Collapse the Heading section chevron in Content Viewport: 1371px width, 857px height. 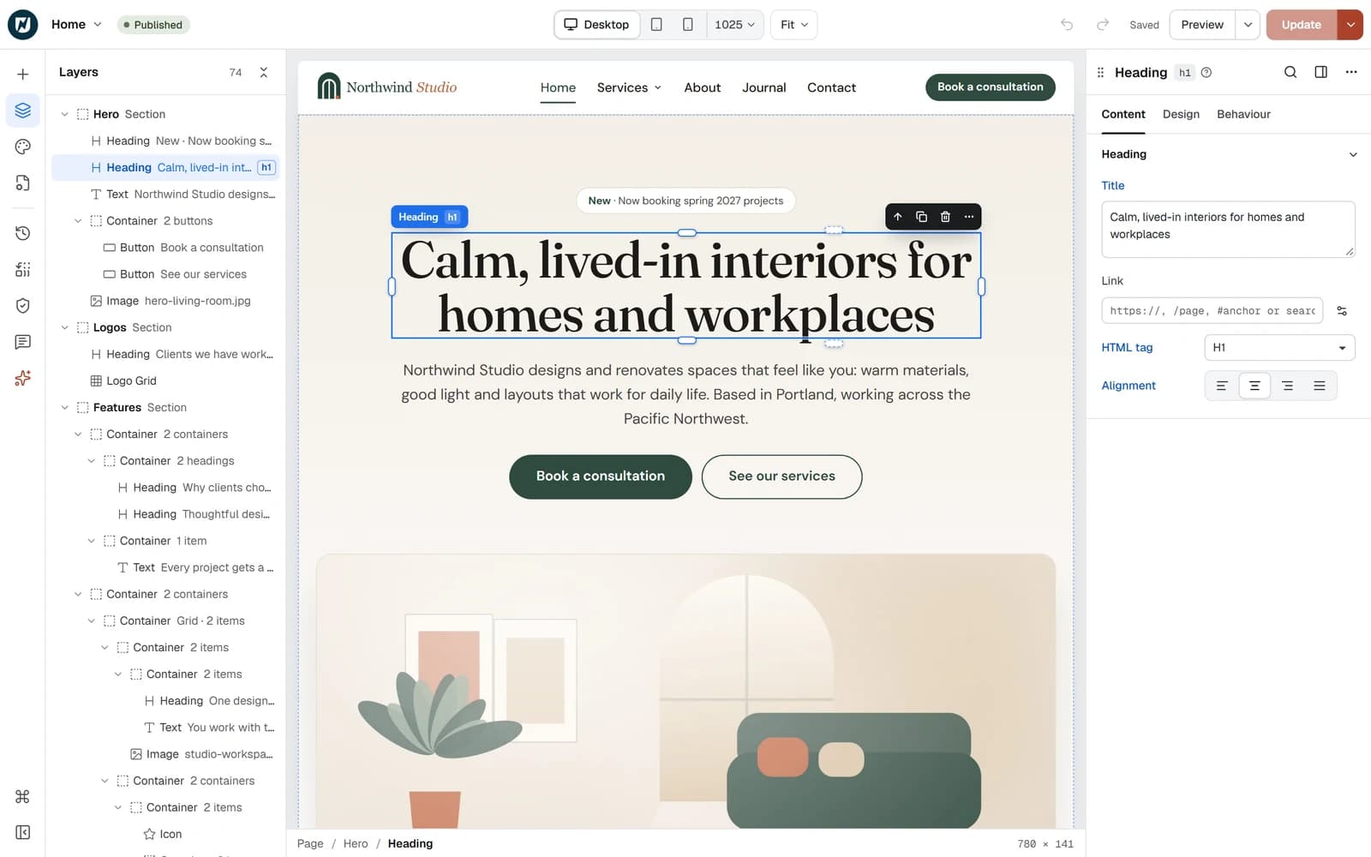tap(1353, 155)
